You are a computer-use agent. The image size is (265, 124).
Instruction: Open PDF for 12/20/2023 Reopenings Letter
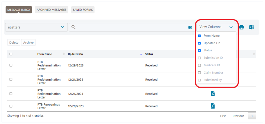click(213, 106)
